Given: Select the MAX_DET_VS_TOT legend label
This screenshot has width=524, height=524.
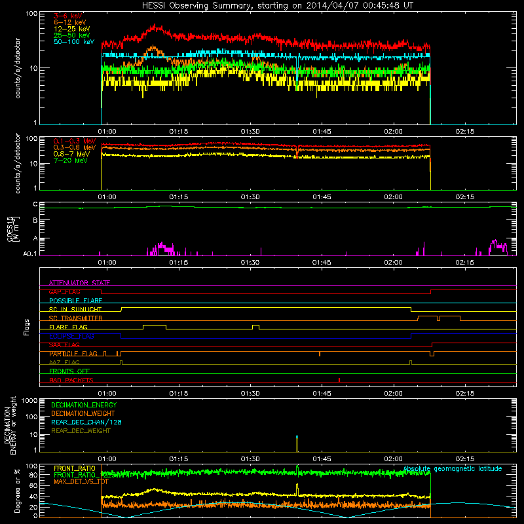Looking at the screenshot, I should click(81, 481).
